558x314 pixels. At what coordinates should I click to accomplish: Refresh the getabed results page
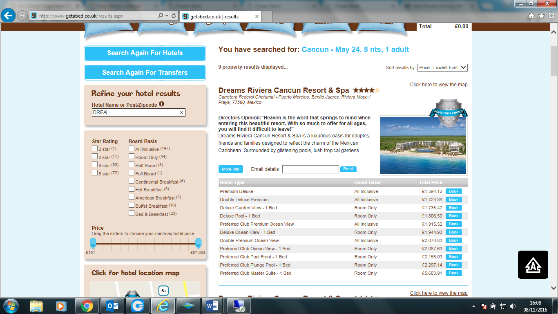tap(174, 16)
